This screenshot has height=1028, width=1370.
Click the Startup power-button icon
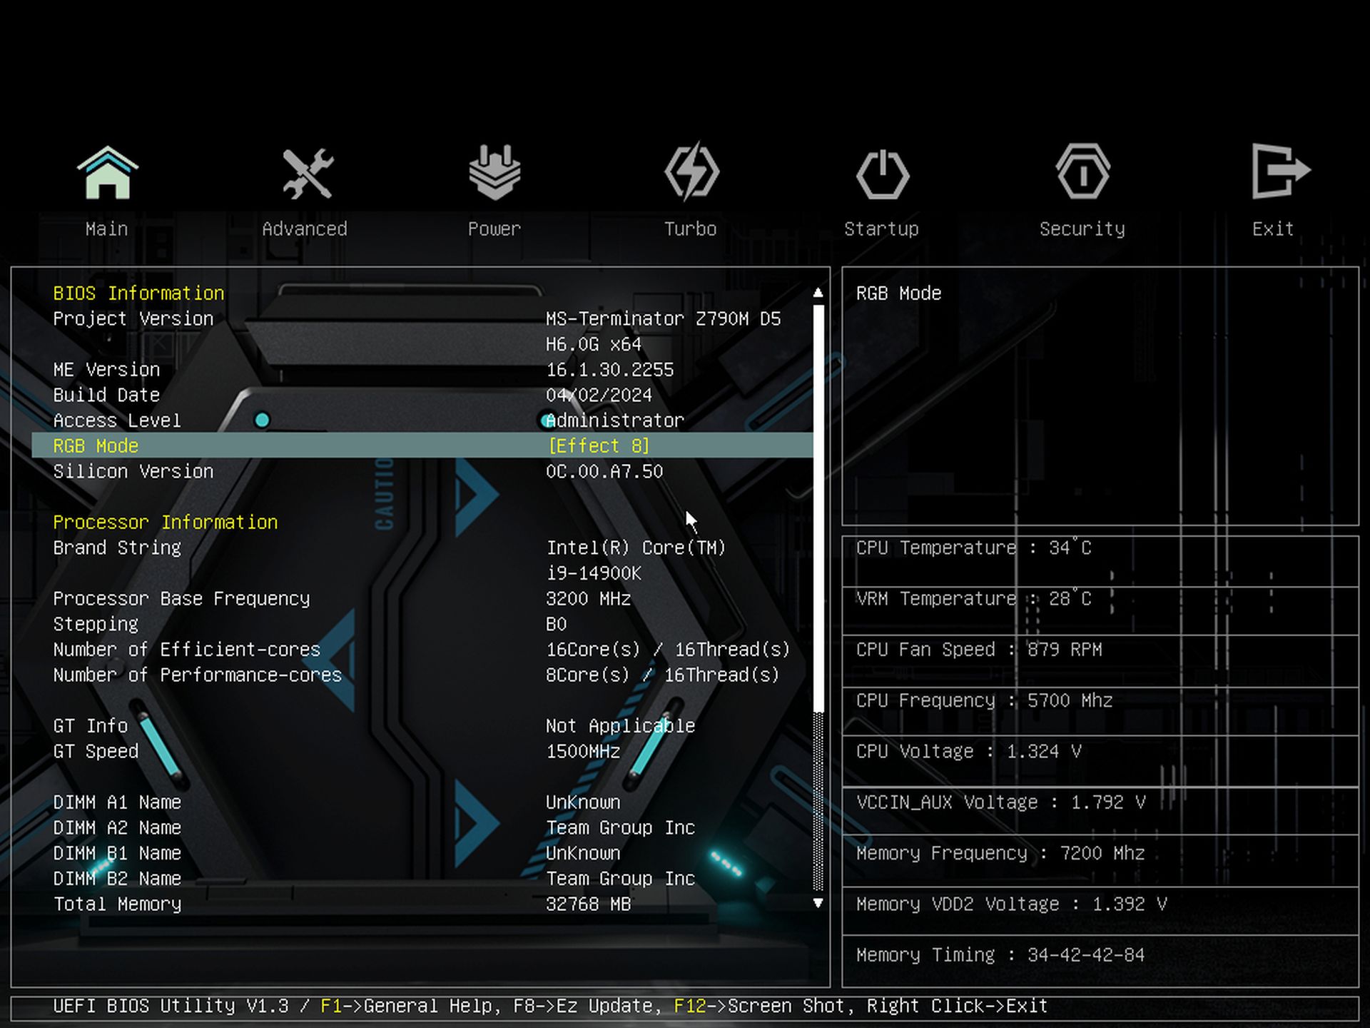pyautogui.click(x=883, y=173)
